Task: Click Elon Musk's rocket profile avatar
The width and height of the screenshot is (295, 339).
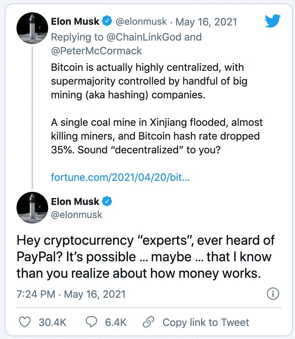Action: click(32, 28)
